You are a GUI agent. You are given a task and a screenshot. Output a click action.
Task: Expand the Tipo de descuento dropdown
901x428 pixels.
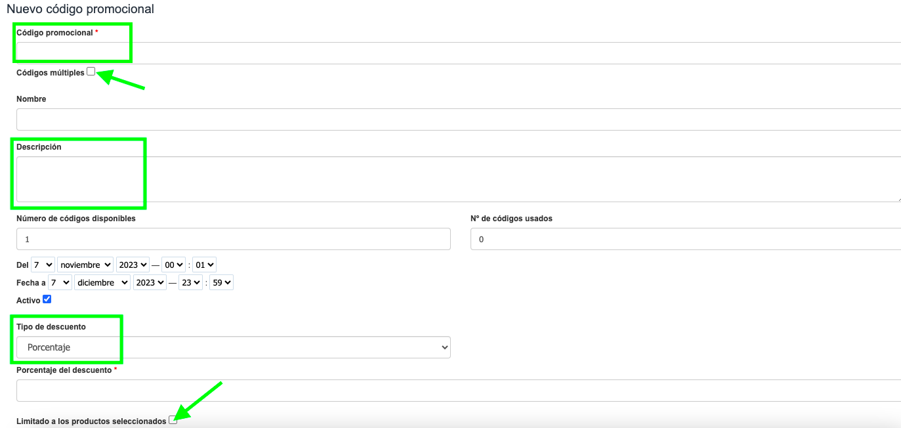click(x=233, y=347)
